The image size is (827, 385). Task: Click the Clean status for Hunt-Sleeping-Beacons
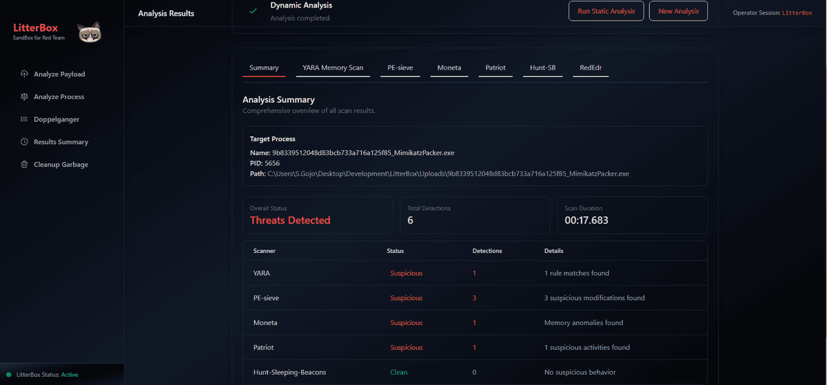coord(400,373)
